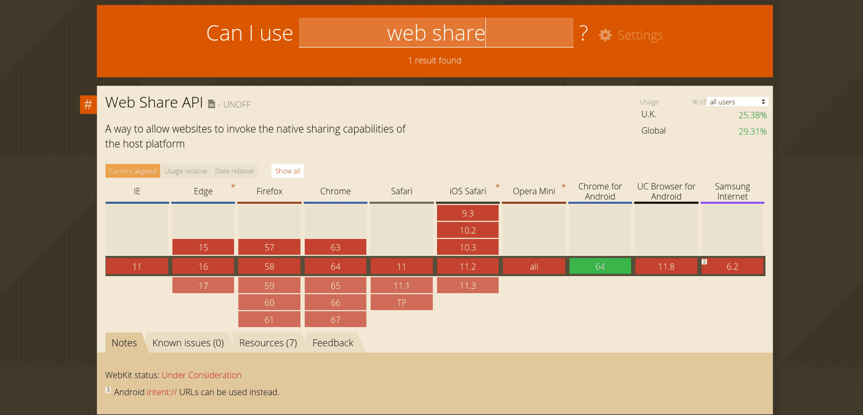The width and height of the screenshot is (863, 415).
Task: Click the web share search field
Action: 436,33
